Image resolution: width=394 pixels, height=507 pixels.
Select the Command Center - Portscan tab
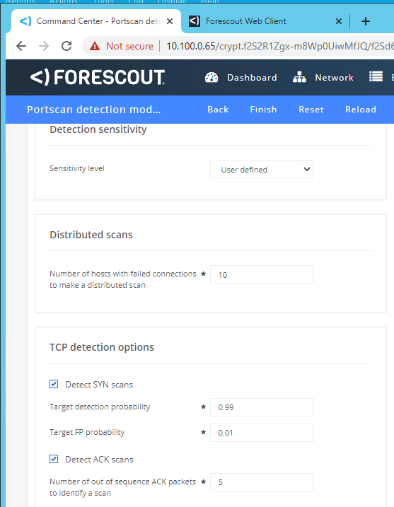pyautogui.click(x=96, y=21)
